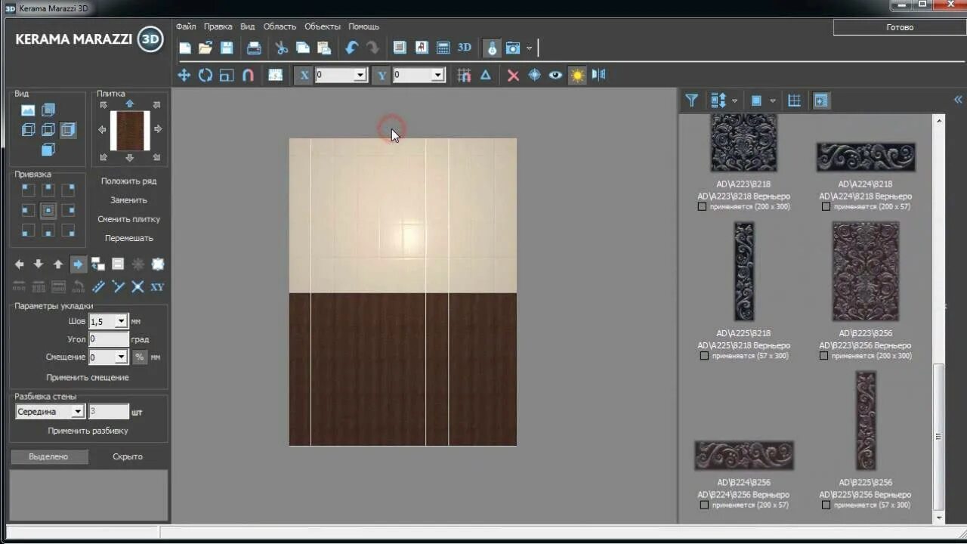The height and width of the screenshot is (544, 967).
Task: Click the filter funnel icon in catalog
Action: 691,100
